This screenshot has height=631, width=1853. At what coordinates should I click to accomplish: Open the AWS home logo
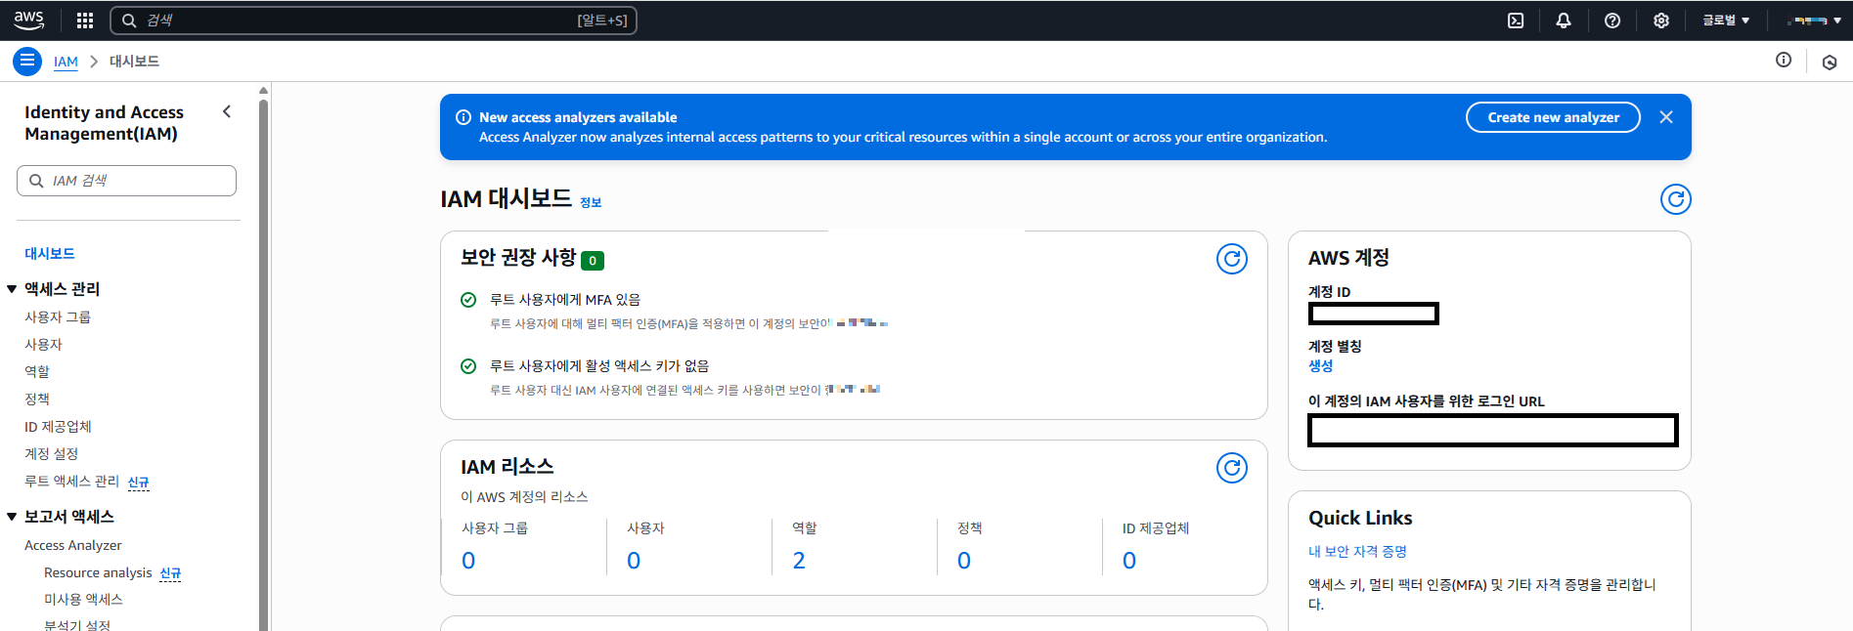tap(29, 20)
